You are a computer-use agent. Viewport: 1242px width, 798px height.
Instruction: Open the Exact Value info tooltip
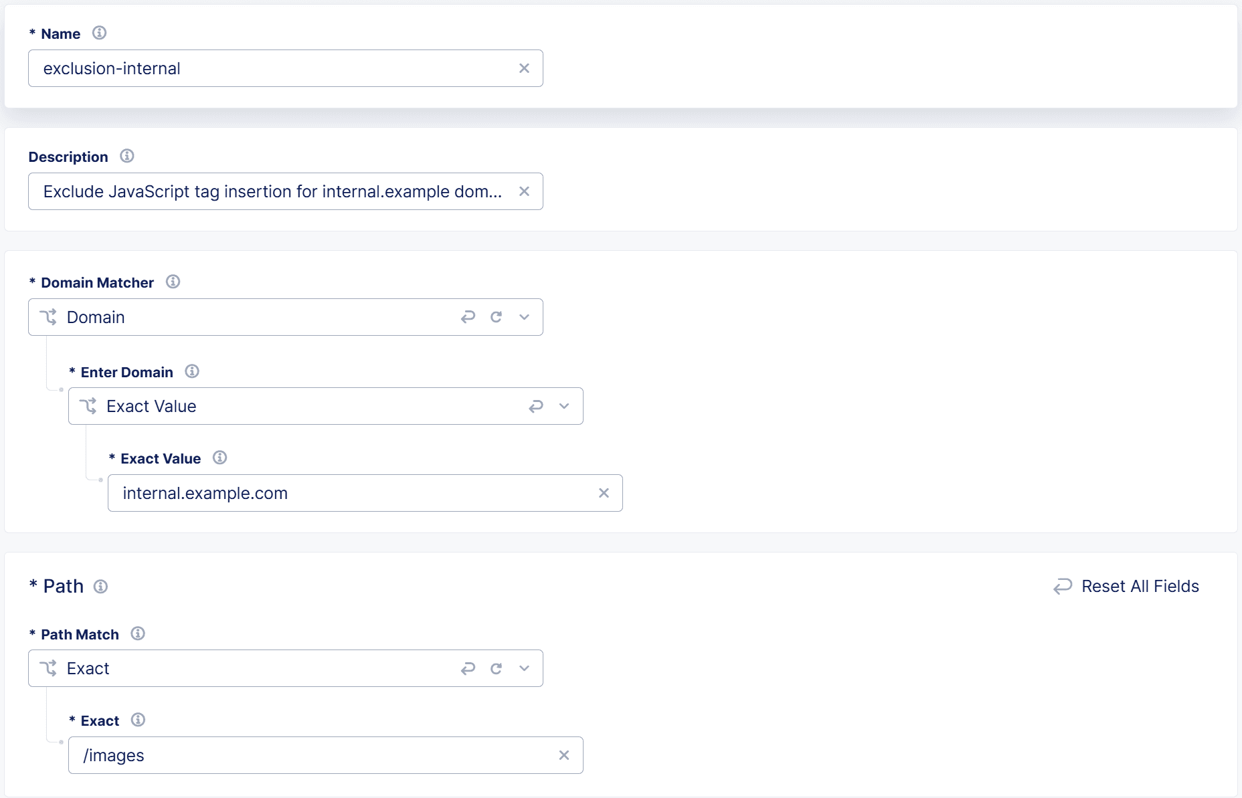(219, 458)
